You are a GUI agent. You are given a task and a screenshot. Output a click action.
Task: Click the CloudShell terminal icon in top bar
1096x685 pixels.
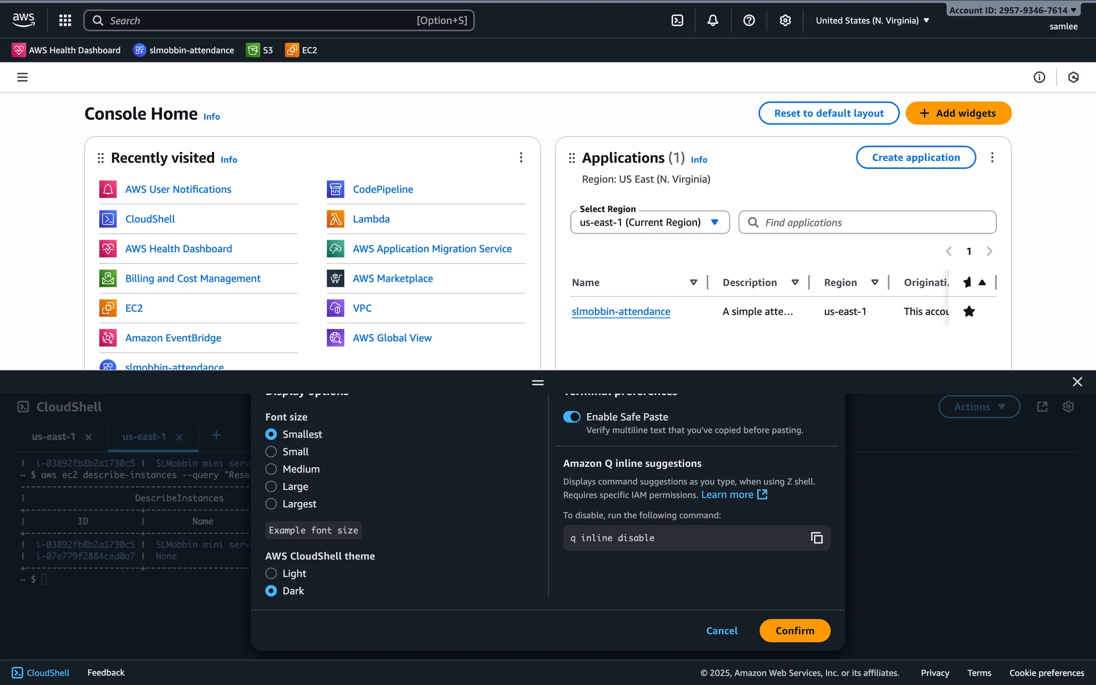point(677,21)
